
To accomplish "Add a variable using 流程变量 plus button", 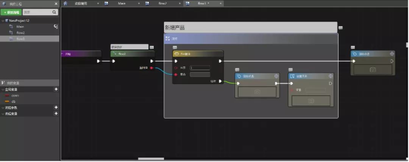I will click(56, 113).
